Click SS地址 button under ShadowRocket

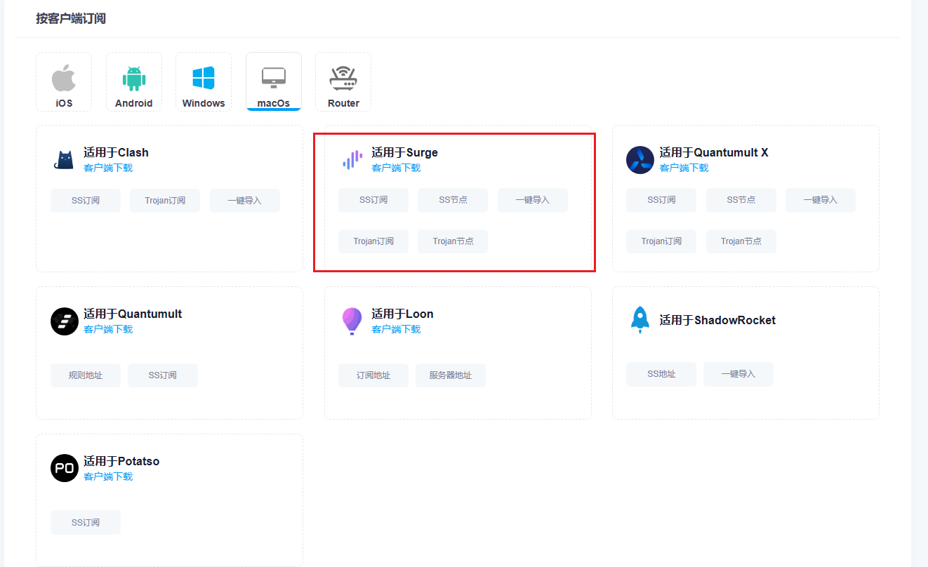(x=661, y=374)
